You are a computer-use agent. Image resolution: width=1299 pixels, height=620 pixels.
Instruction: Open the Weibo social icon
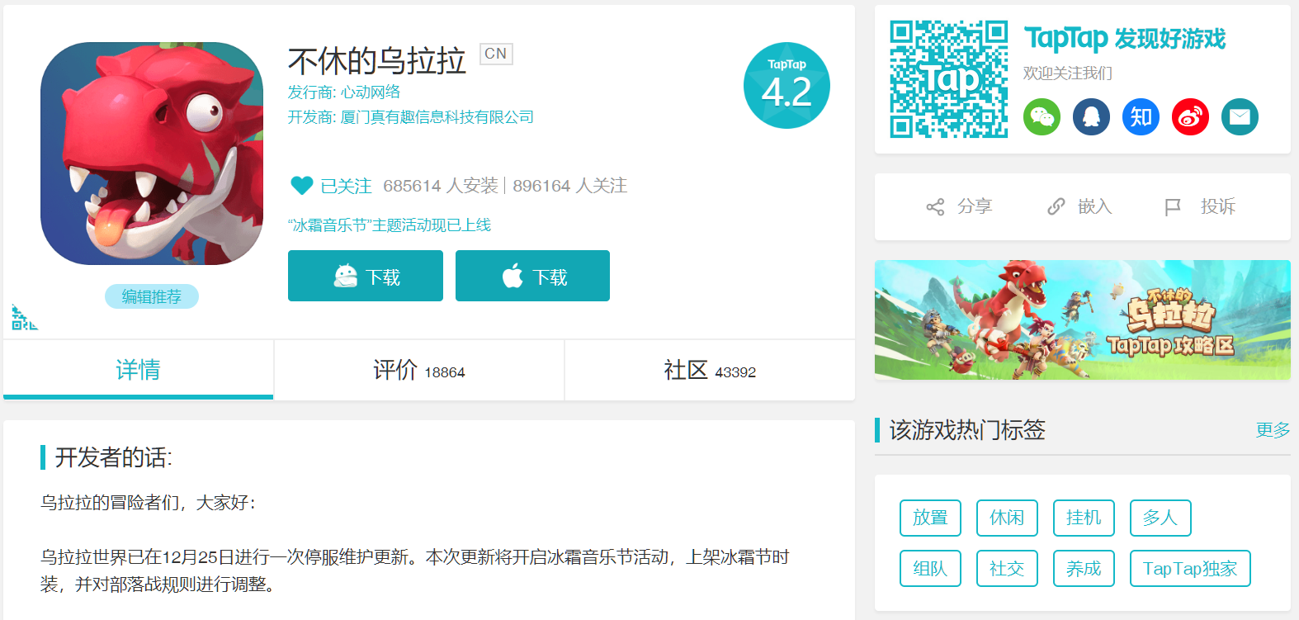(x=1190, y=117)
